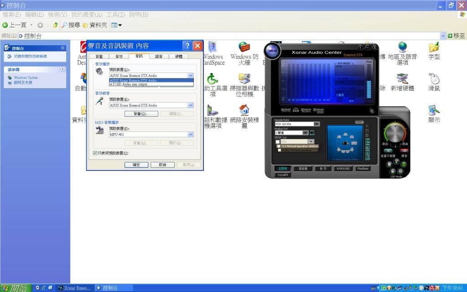This screenshot has width=467, height=292.
Task: Click the master volume knob in Xonar
Action: pyautogui.click(x=395, y=133)
